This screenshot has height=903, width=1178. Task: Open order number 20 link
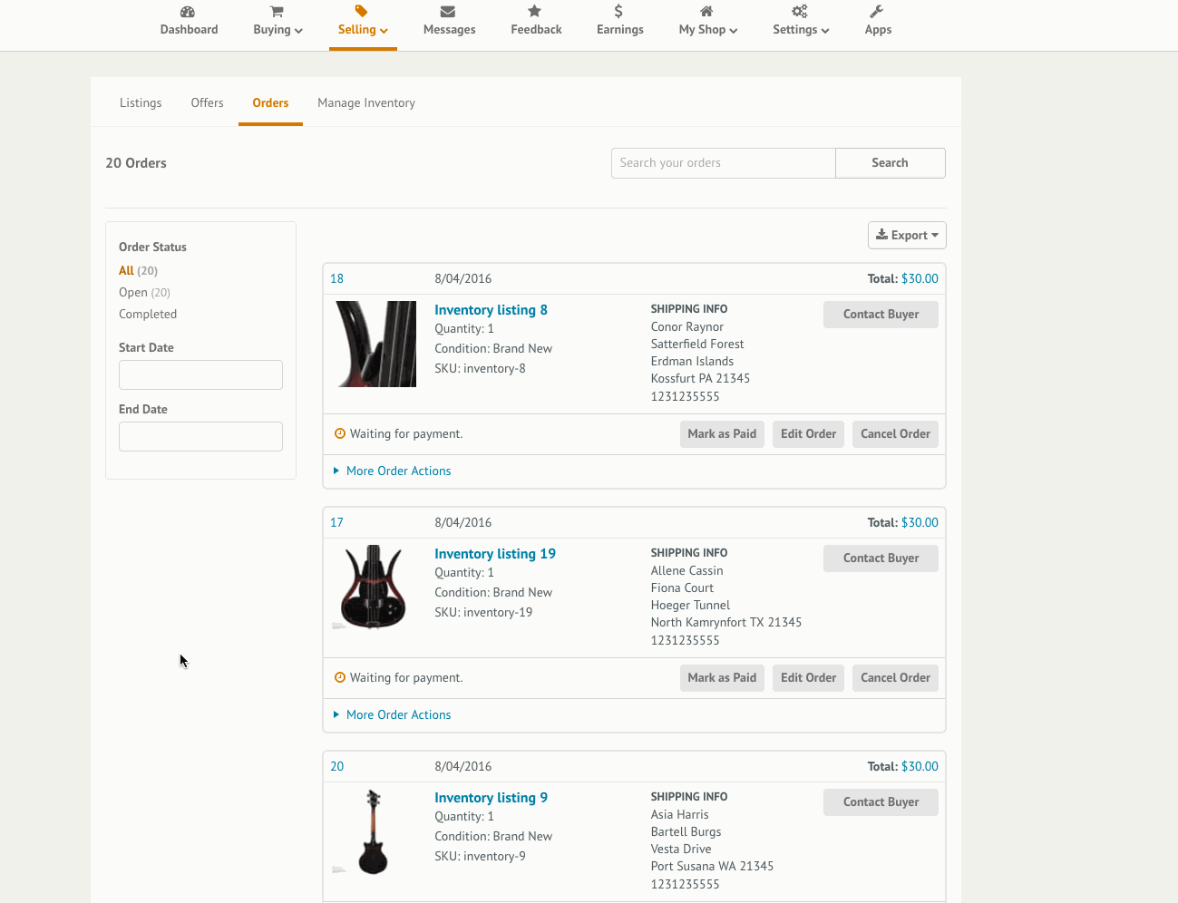(336, 767)
